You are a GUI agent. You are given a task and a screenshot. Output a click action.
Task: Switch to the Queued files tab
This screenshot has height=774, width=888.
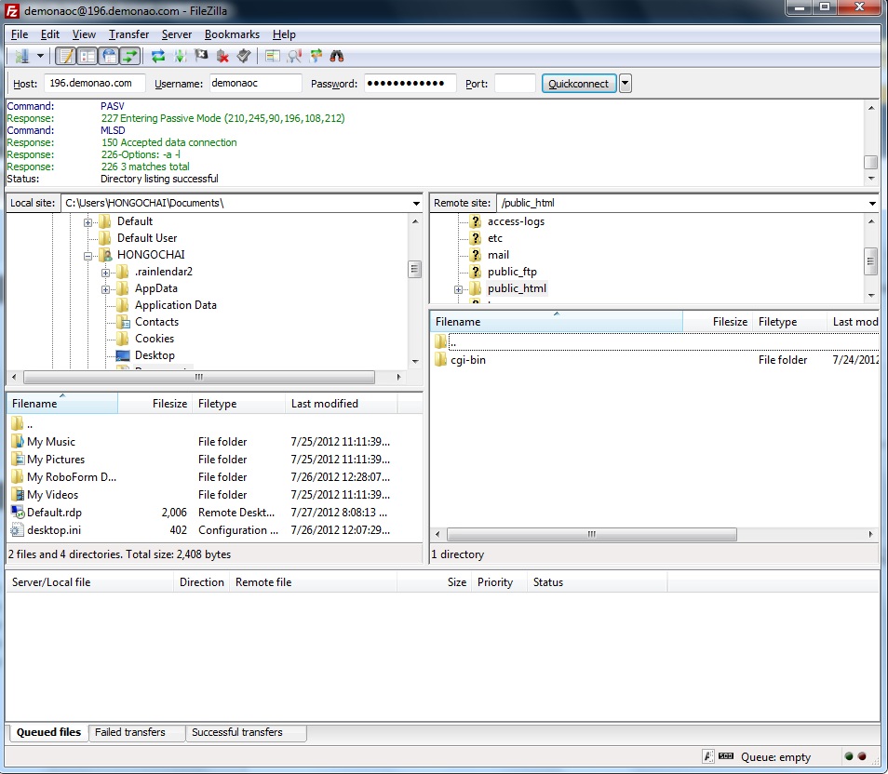[48, 732]
